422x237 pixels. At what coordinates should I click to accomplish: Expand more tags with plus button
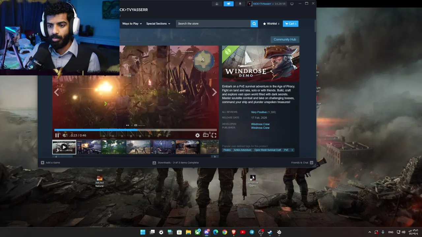click(x=292, y=150)
